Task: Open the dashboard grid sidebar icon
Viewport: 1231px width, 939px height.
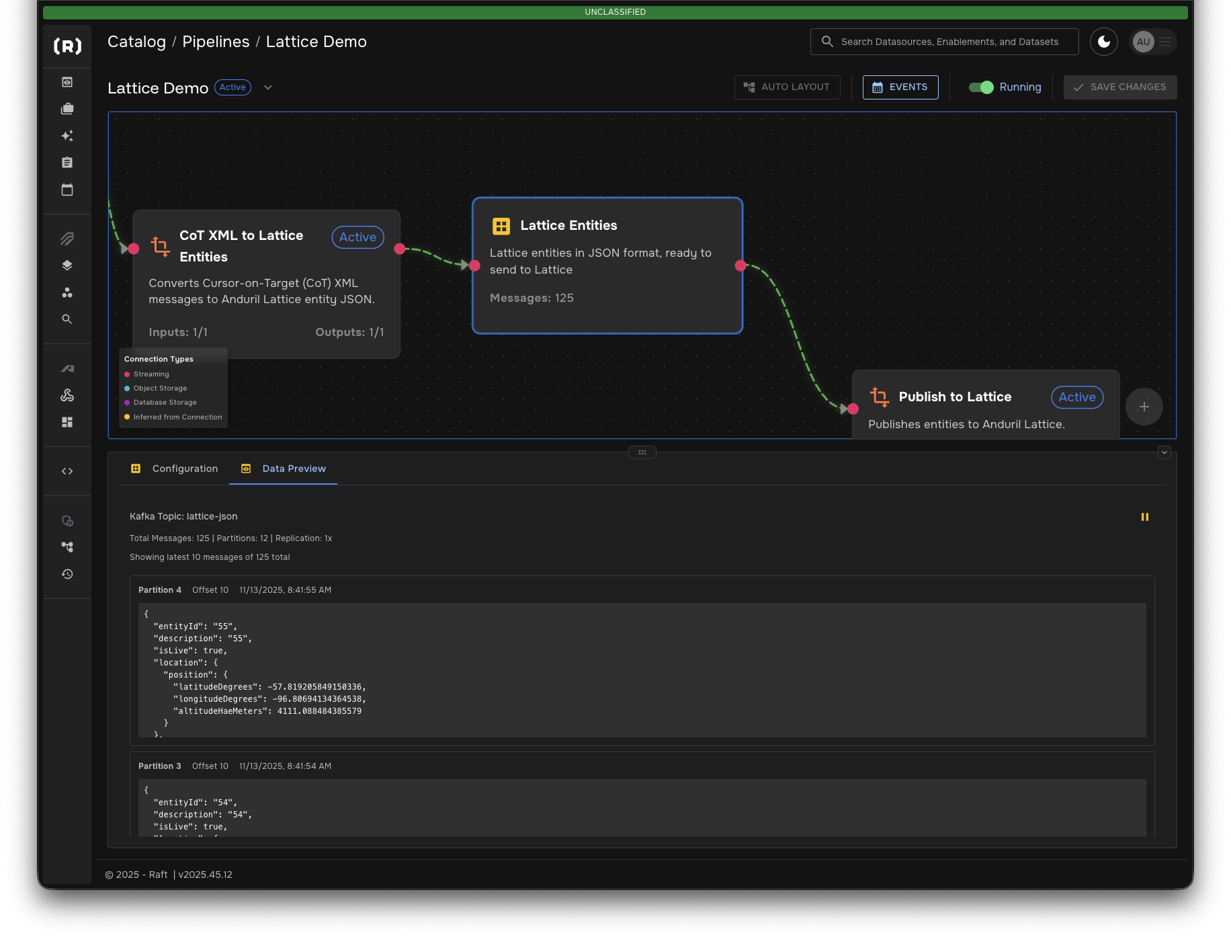Action: [x=67, y=422]
